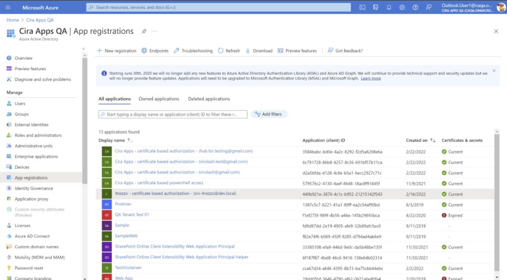Open SharePoint Online Client Extensibility Principal Helper

[x=181, y=257]
